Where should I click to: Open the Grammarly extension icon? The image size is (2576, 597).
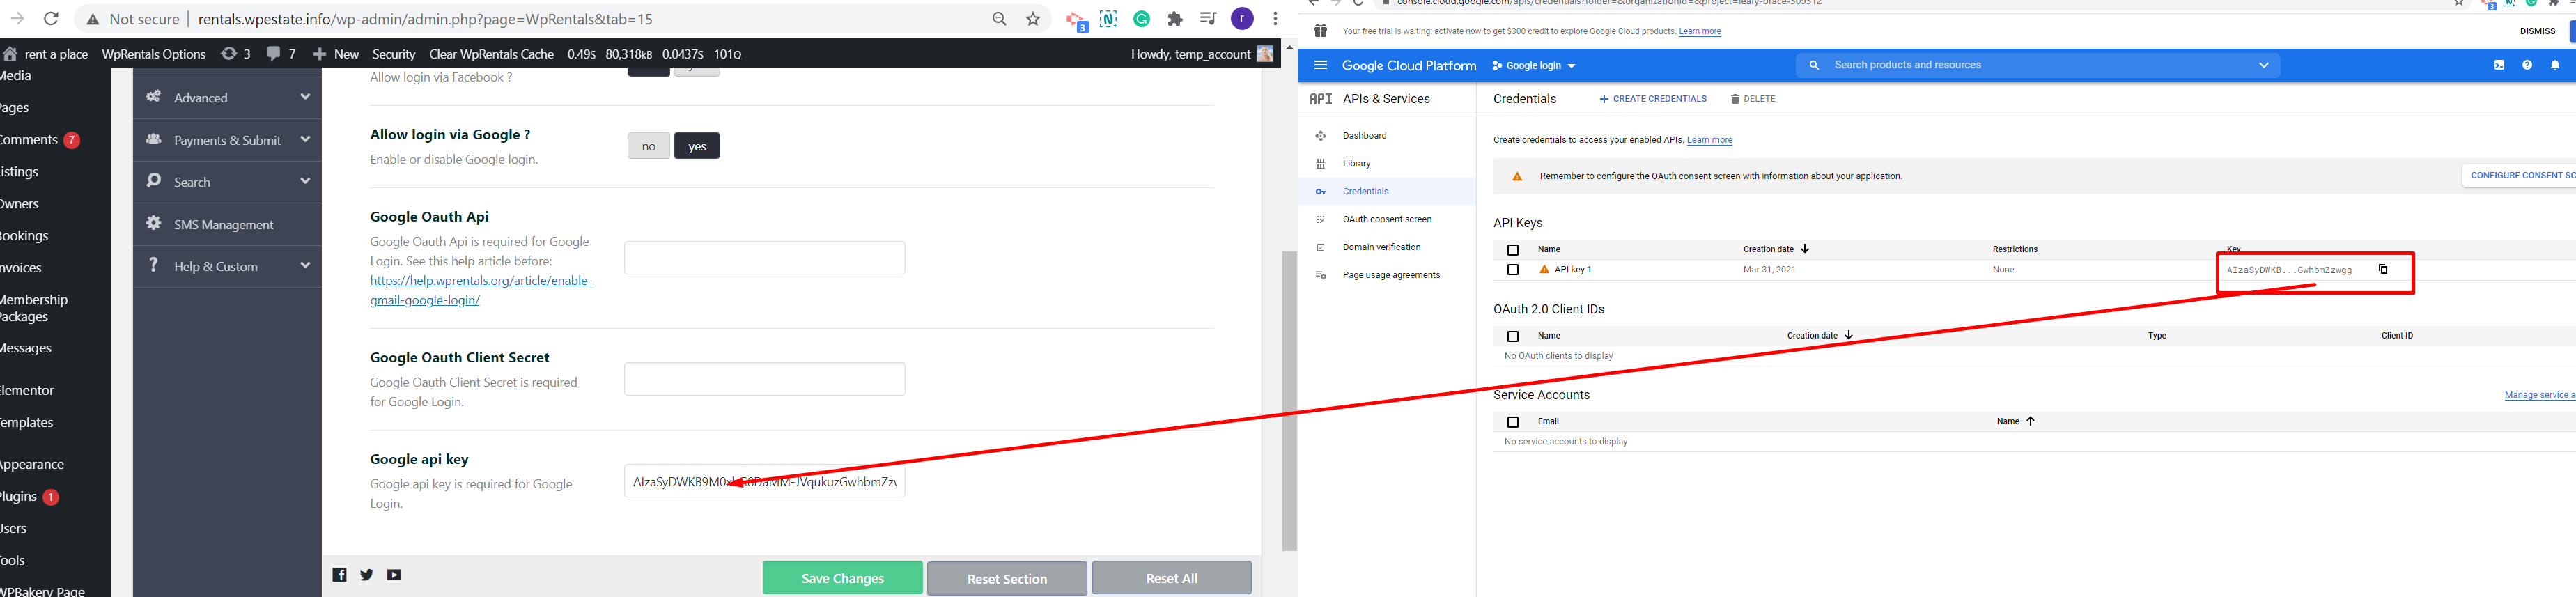pyautogui.click(x=1142, y=19)
